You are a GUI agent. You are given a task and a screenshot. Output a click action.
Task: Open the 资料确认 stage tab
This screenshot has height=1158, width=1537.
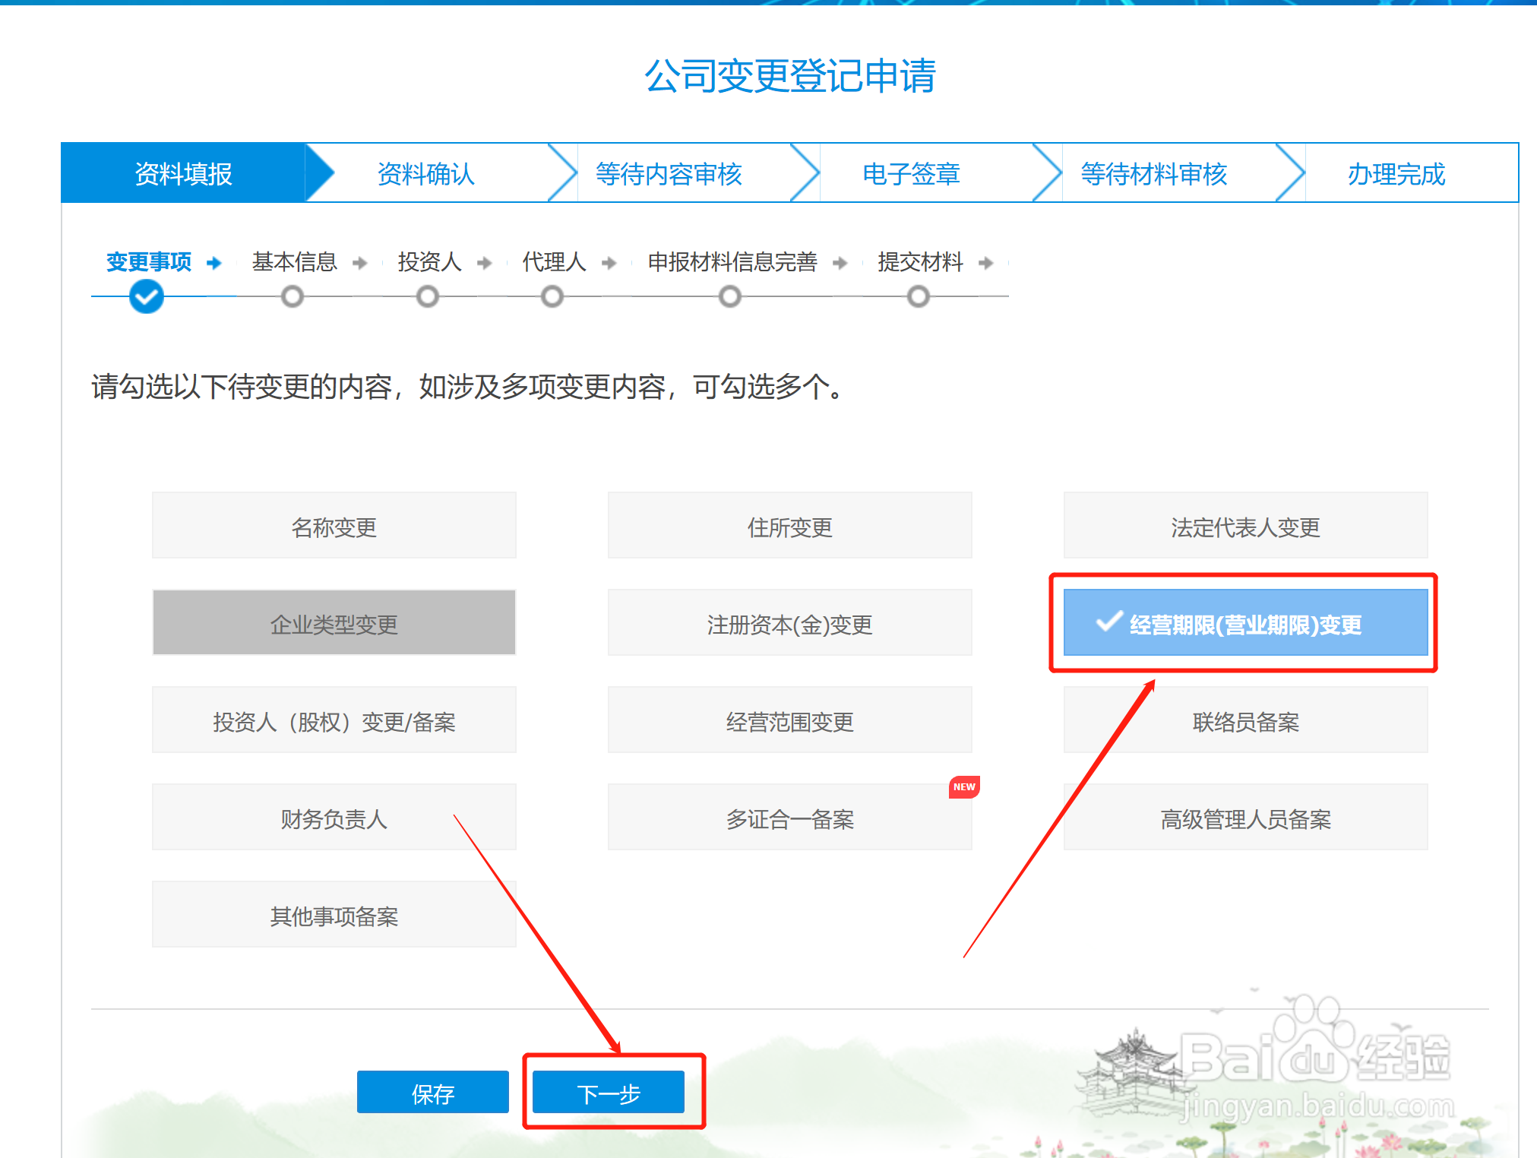(426, 174)
